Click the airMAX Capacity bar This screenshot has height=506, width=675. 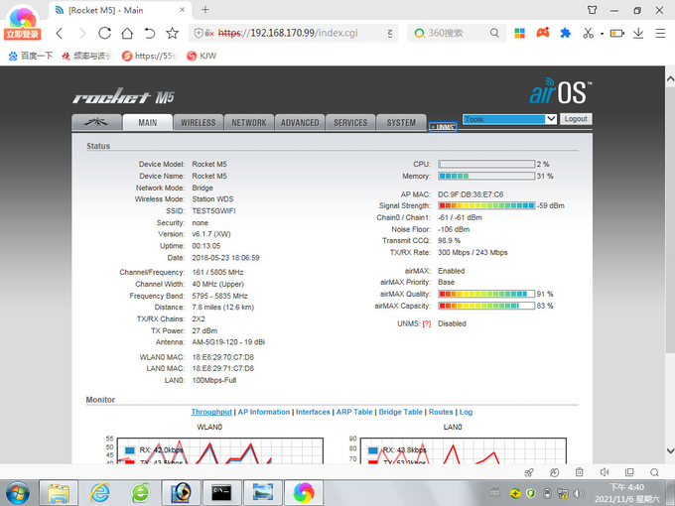click(486, 306)
